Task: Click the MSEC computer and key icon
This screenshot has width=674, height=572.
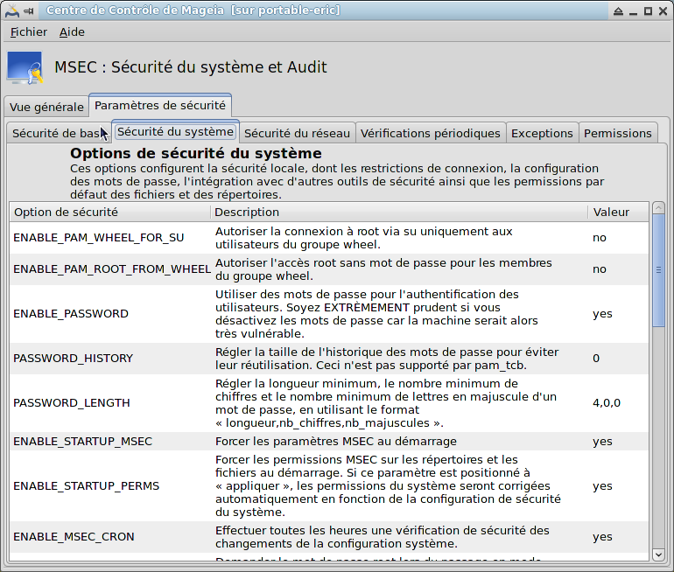Action: 25,67
